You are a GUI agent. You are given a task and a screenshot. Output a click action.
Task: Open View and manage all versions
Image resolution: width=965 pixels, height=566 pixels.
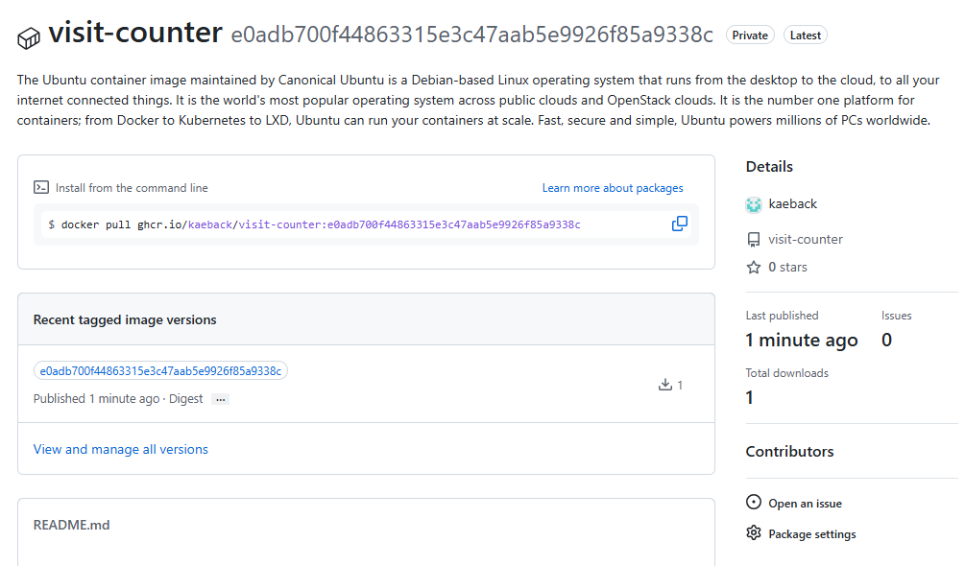click(x=121, y=449)
